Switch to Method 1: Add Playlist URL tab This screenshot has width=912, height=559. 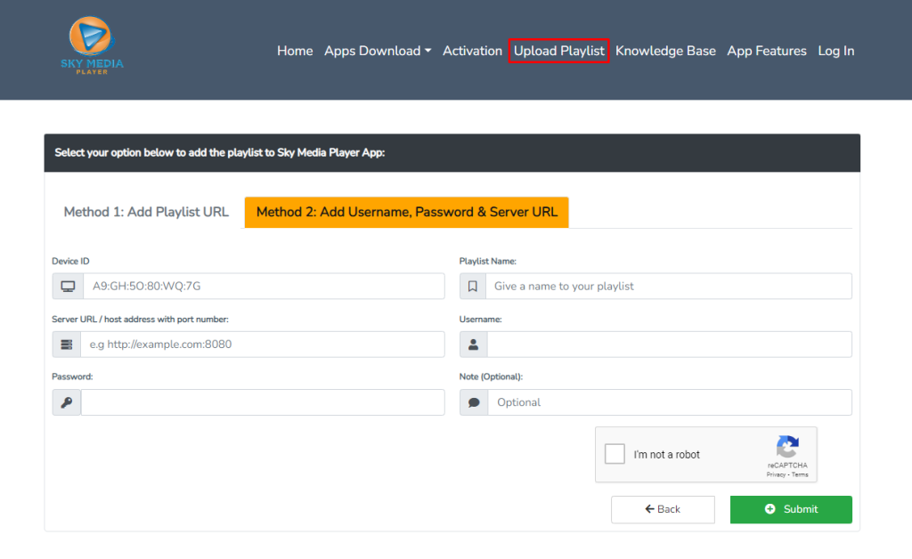point(146,212)
